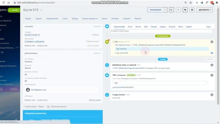
Task: Open the timeline filter near the сегодня badge
Action: pos(209,59)
